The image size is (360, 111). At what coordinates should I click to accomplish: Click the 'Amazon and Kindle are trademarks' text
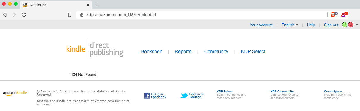point(83,102)
